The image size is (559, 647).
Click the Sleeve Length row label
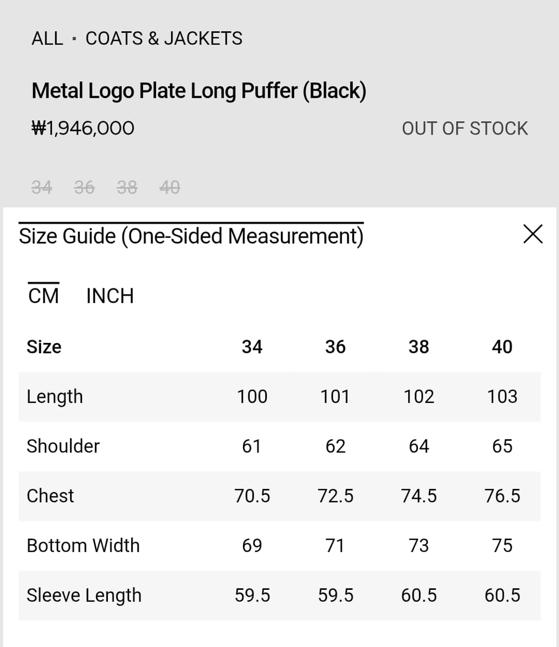pos(84,595)
